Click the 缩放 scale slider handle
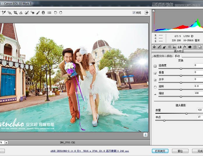 181,97
